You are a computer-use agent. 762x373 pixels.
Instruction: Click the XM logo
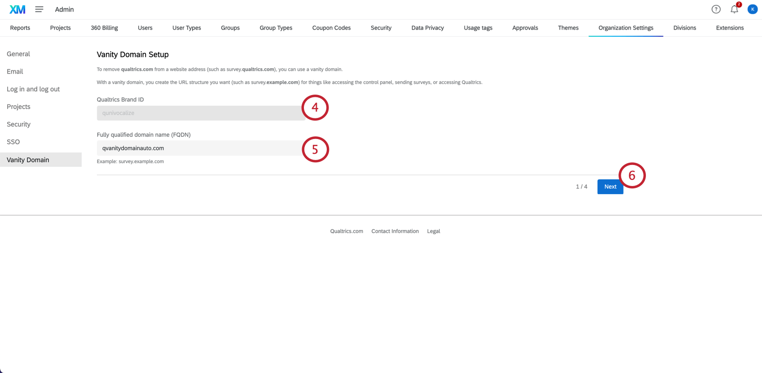pos(17,9)
